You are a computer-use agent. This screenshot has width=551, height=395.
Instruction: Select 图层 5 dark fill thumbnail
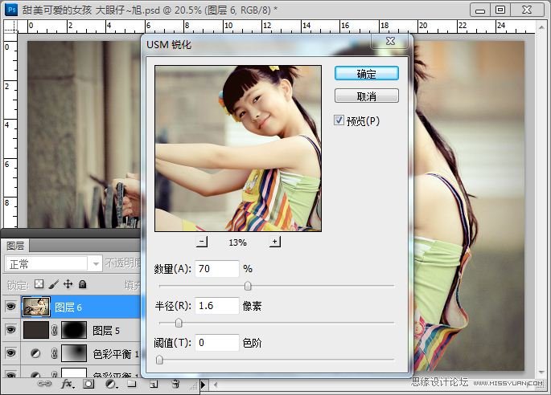(x=36, y=330)
